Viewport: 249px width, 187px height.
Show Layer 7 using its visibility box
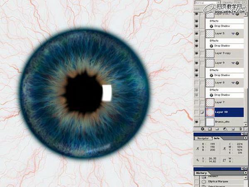pyautogui.click(x=197, y=102)
